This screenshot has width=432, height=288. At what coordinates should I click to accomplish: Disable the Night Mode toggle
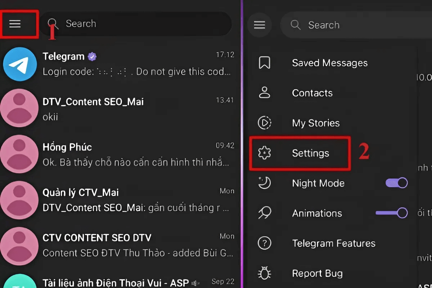396,183
